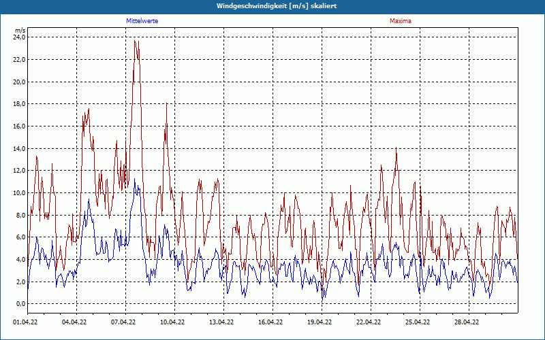Click the 13.04.22 date label
The image size is (545, 340).
click(x=221, y=322)
